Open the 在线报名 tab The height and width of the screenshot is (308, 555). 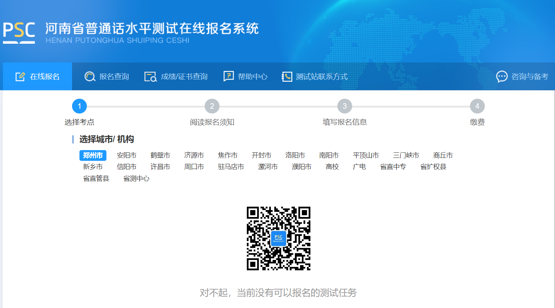point(37,77)
